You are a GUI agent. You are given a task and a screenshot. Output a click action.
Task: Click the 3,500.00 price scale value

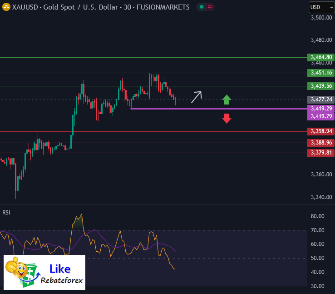[x=321, y=18]
